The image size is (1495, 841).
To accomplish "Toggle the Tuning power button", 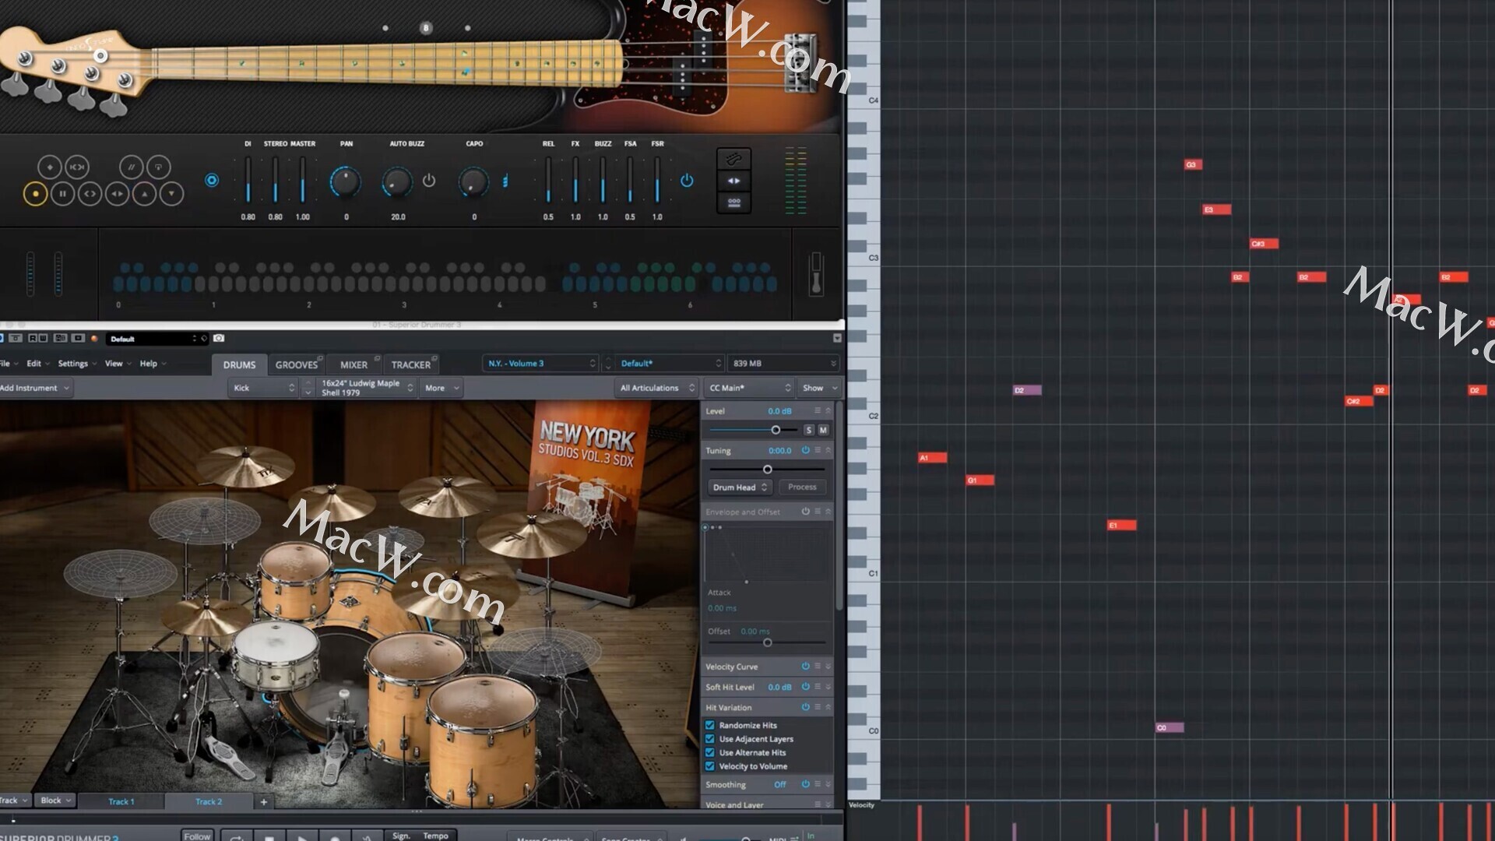I will coord(806,450).
